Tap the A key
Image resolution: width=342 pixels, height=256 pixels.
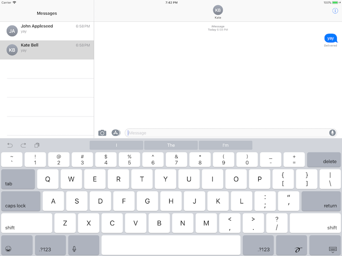[53, 201]
